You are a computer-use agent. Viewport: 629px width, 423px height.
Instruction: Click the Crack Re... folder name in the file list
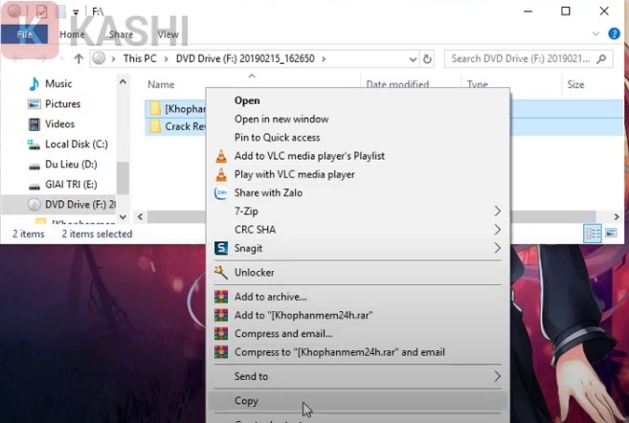tap(185, 126)
